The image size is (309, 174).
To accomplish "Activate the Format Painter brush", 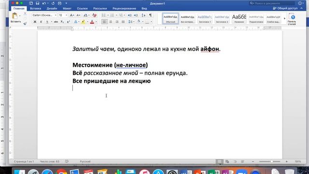I will click(x=25, y=24).
